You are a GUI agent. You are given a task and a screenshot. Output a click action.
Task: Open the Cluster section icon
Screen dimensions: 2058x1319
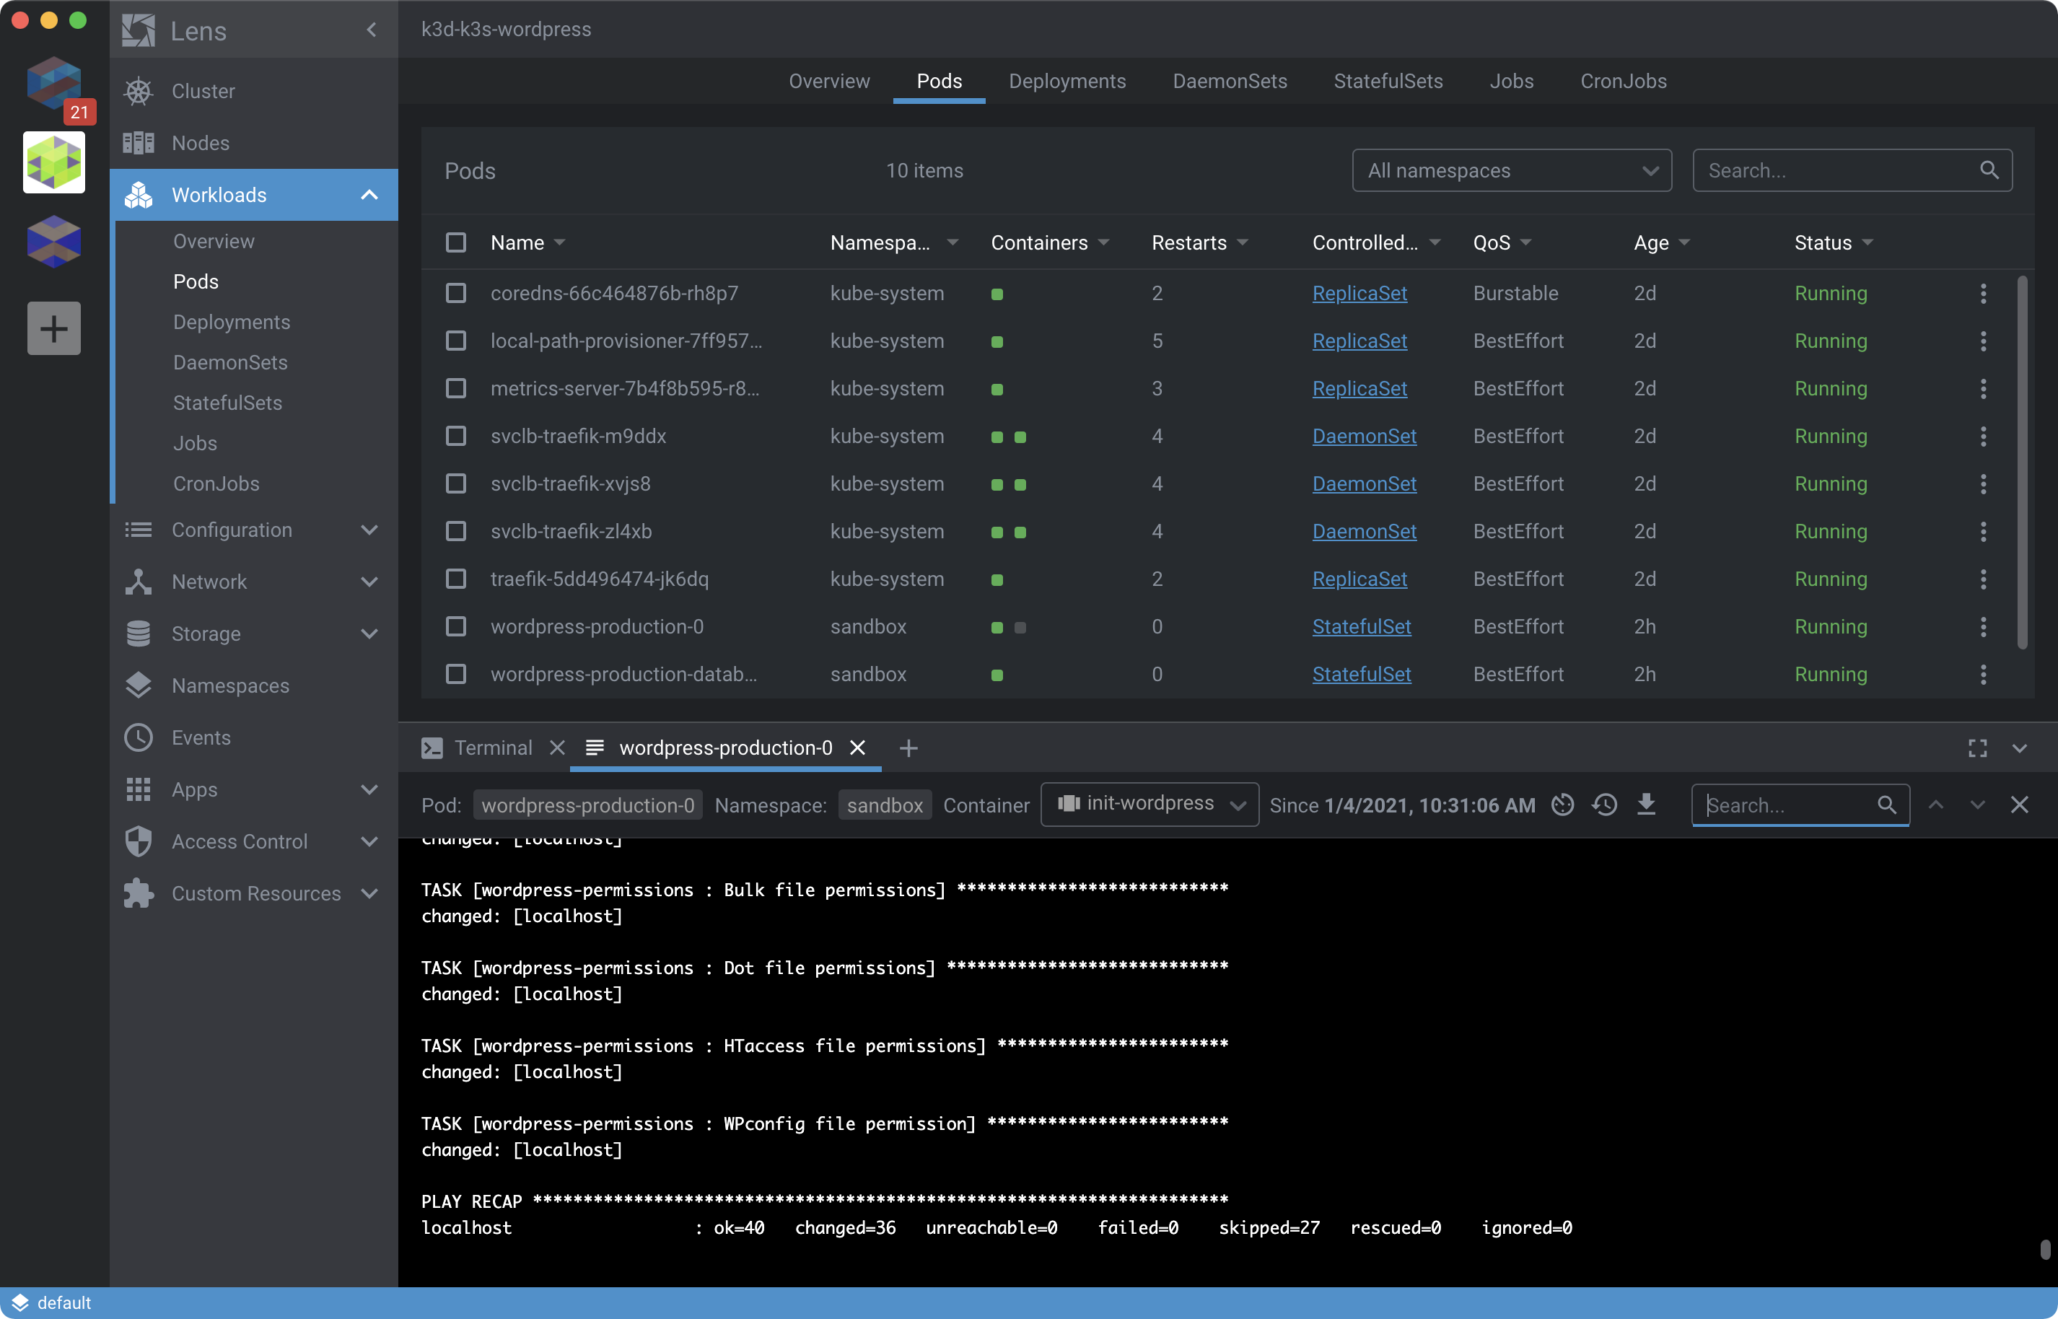pyautogui.click(x=139, y=91)
